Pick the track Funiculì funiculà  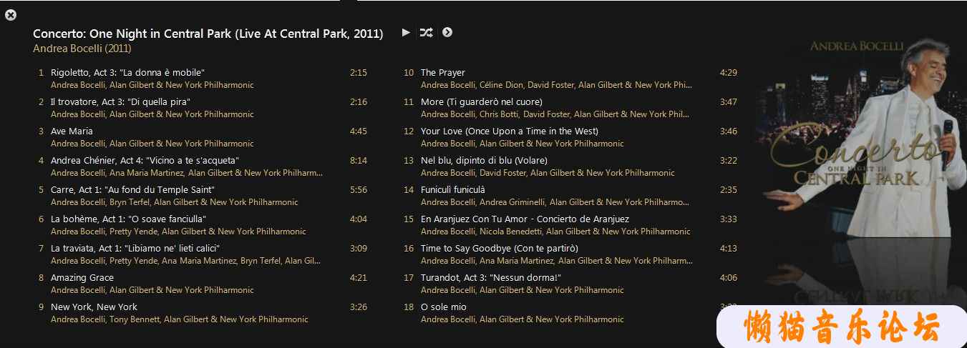(x=452, y=189)
